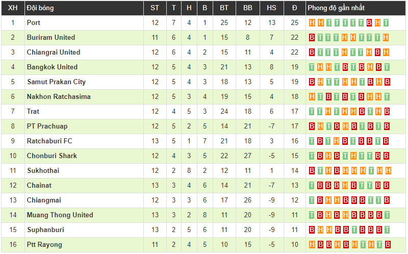Click the last form badge in Suphanburi row
Image resolution: width=408 pixels, height=254 pixels.
tap(387, 230)
